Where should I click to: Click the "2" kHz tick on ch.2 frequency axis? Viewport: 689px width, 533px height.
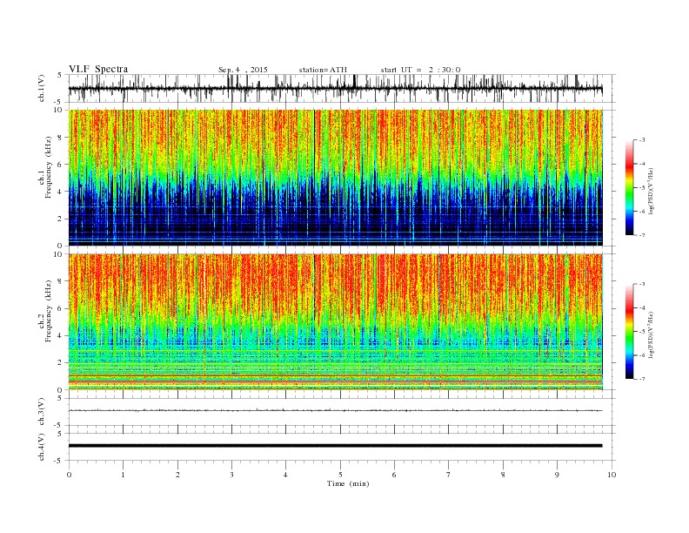coord(60,363)
